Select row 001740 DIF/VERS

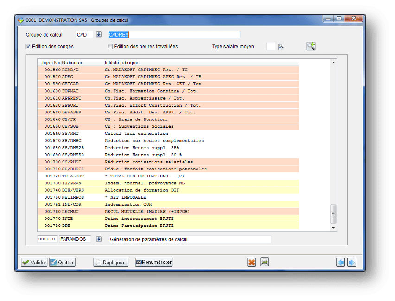tap(168, 190)
